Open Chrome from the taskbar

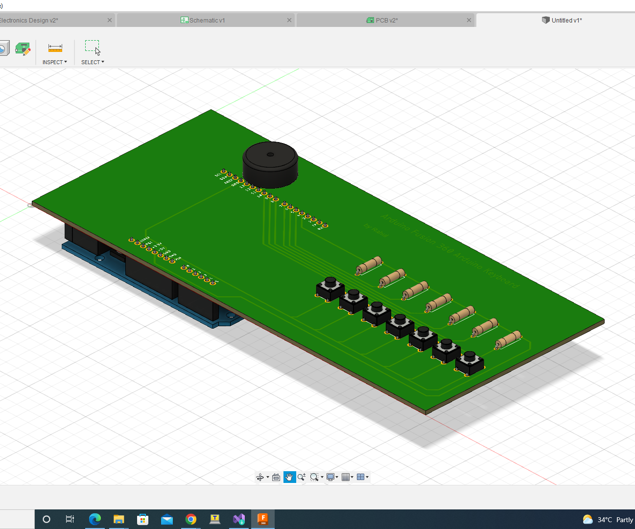(191, 519)
